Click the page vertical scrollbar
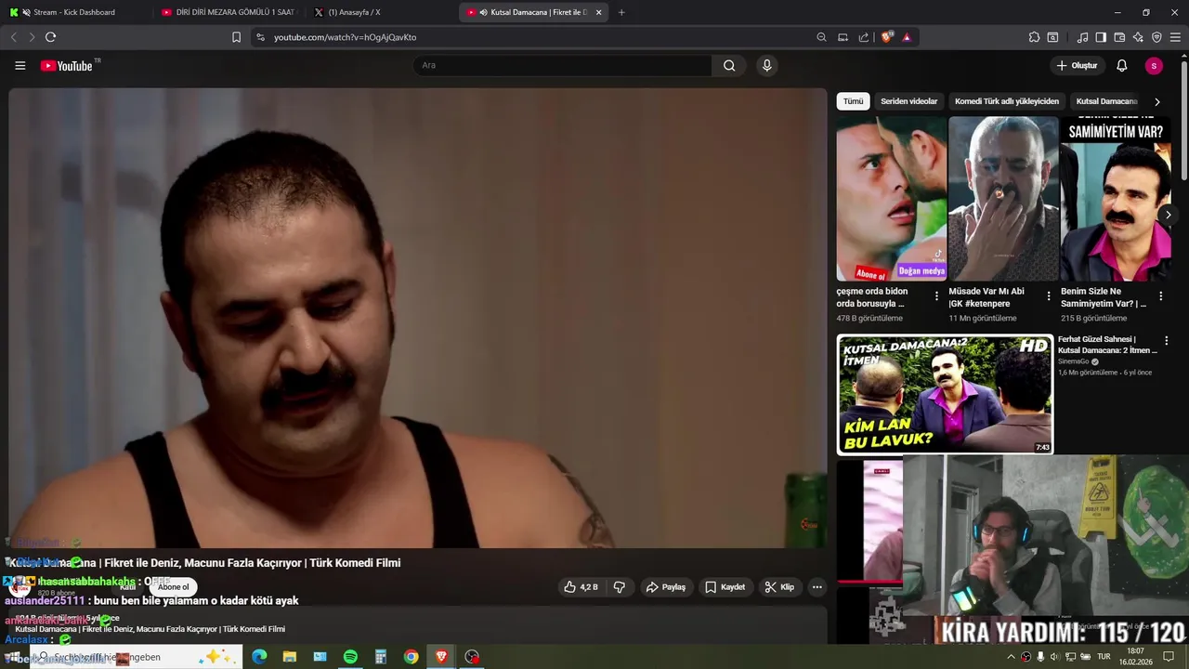 pos(1183,121)
